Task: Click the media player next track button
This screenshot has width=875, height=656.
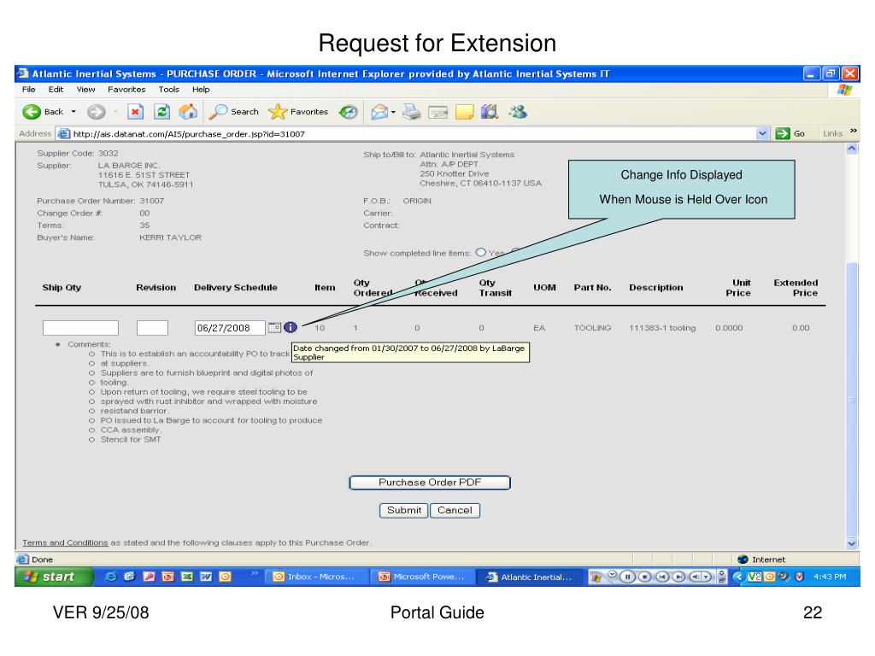Action: coord(678,577)
